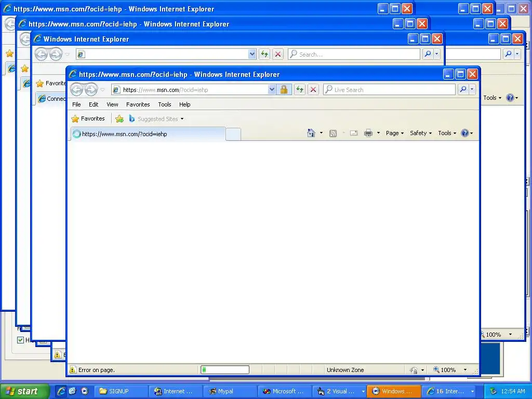The width and height of the screenshot is (532, 399).
Task: Click the grayed RSS Feeds icon
Action: pyautogui.click(x=333, y=134)
